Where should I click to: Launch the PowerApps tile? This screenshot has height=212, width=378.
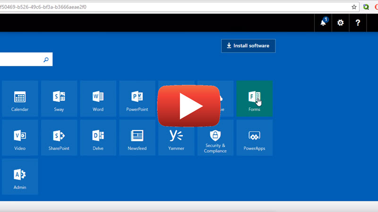coord(254,138)
